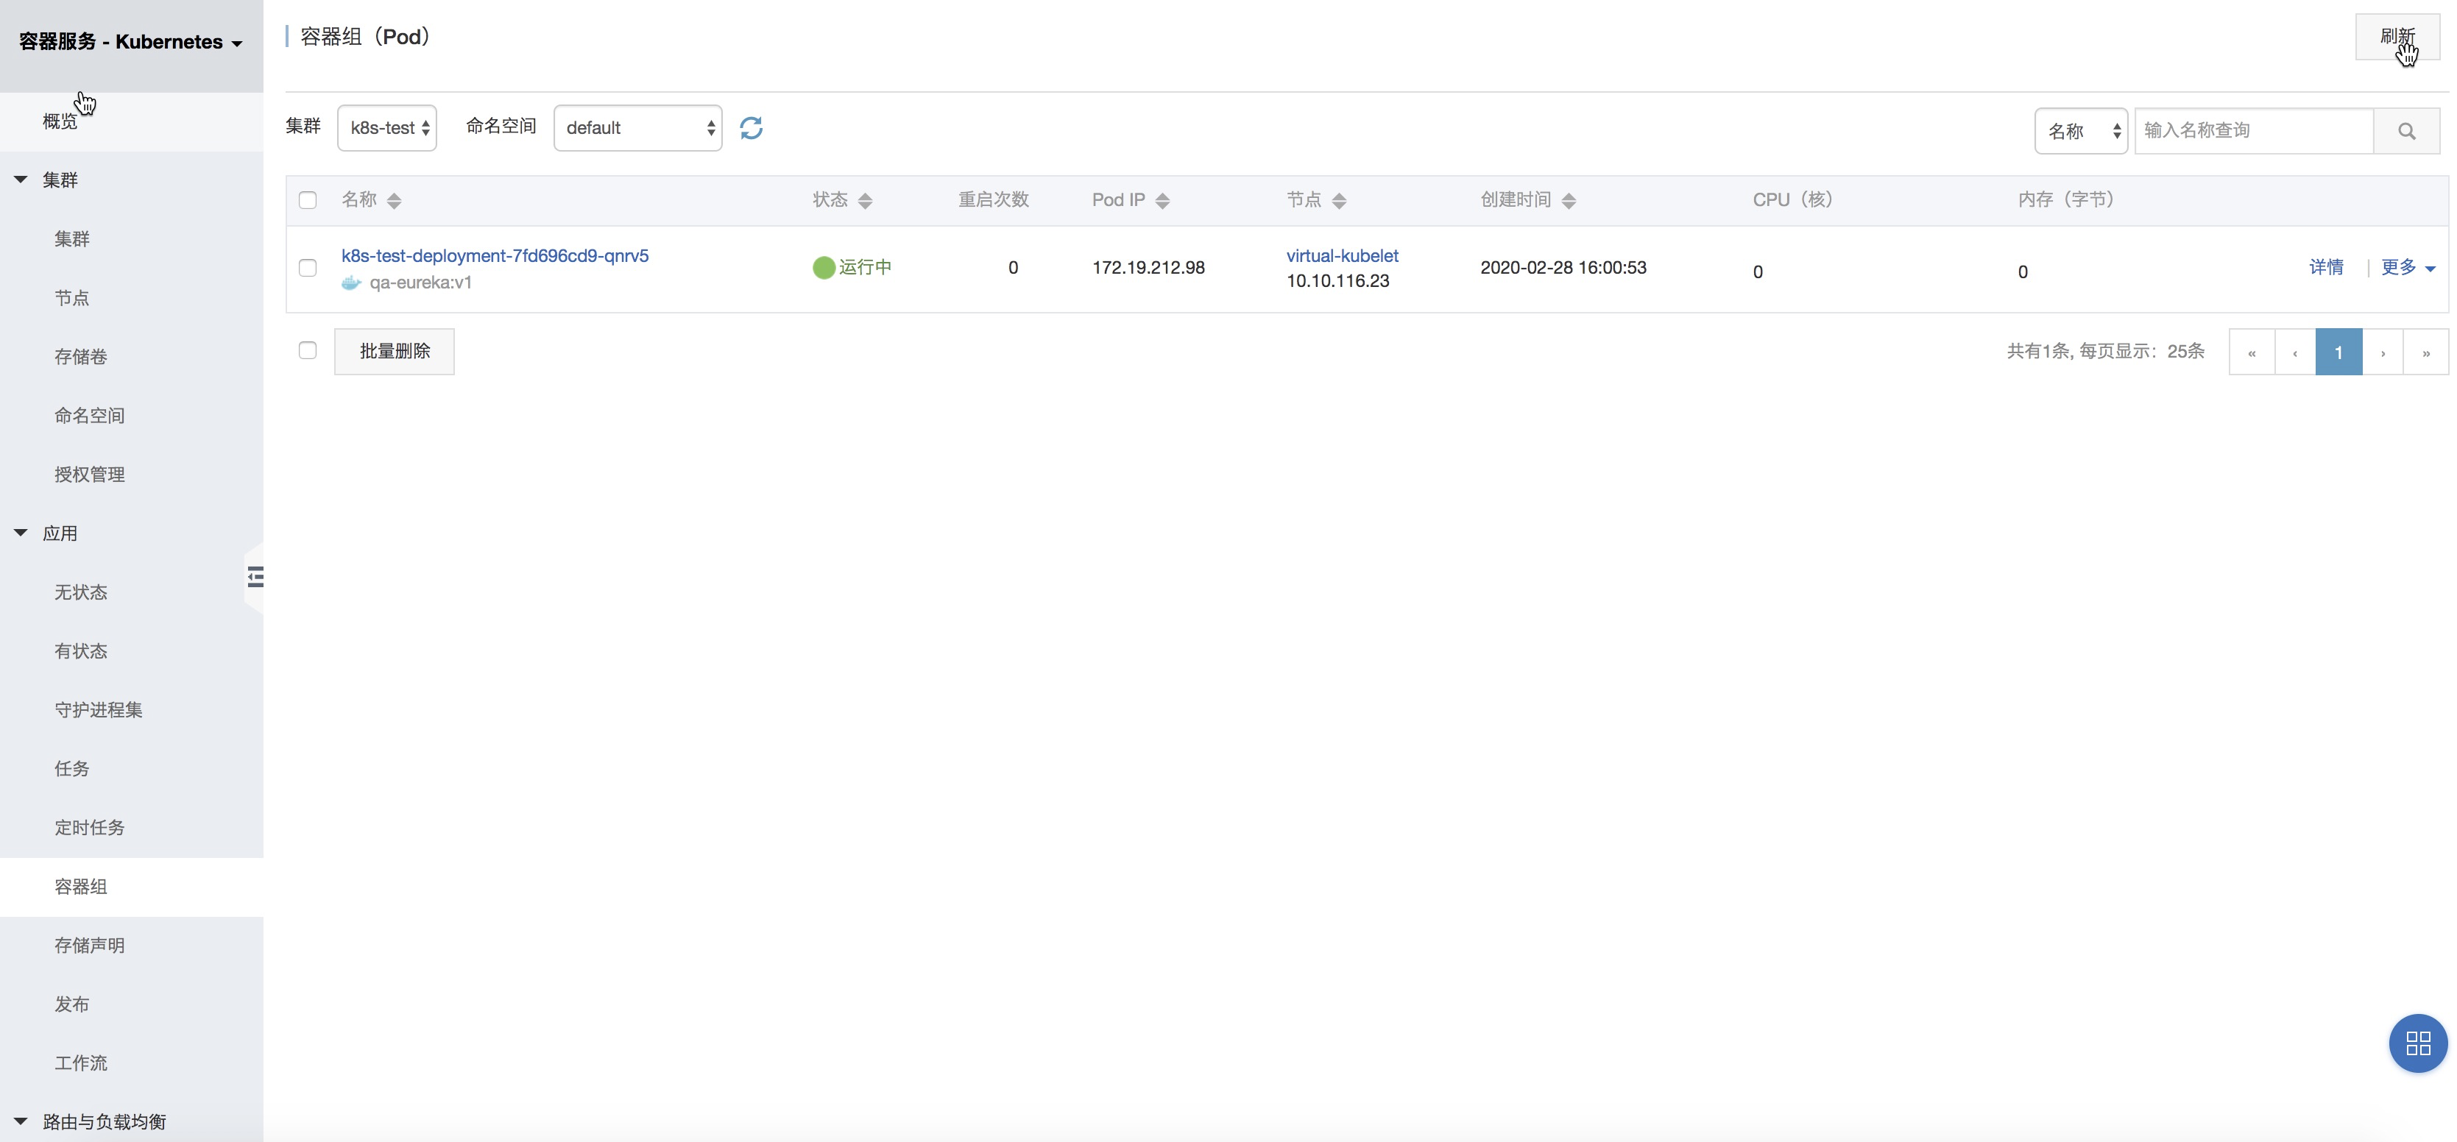
Task: Open the floating grid apps button
Action: 2418,1043
